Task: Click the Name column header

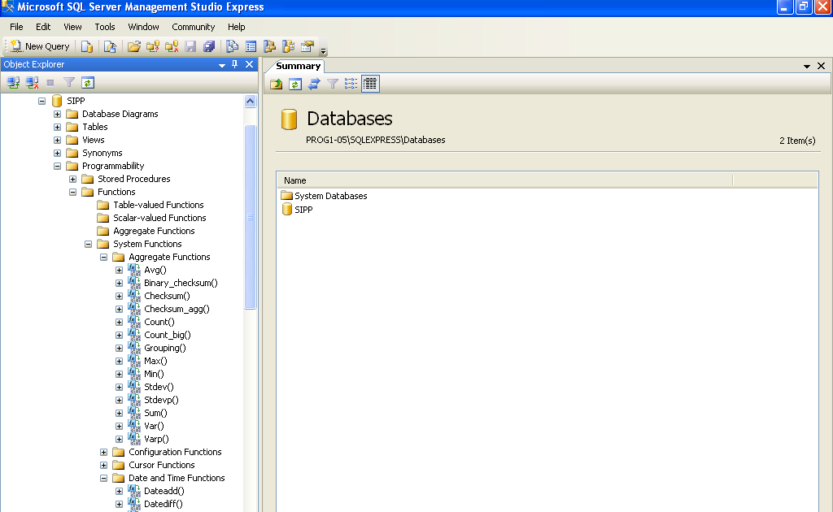Action: coord(504,180)
